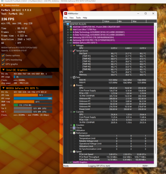166x174 pixels.
Task: Click the Intel(R) Graphics device icon in HWMonitor
Action: pos(71,162)
